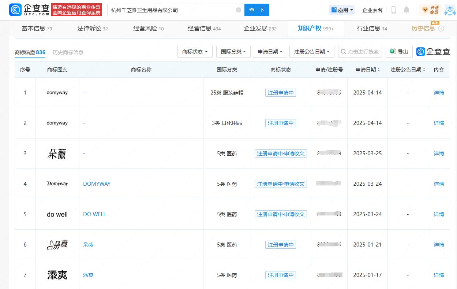View 详情 for row 1
Image resolution: width=457 pixels, height=289 pixels.
click(439, 93)
